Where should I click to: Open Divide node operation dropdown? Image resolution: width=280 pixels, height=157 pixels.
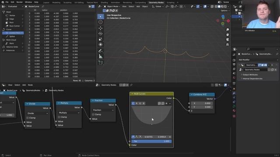pos(38,113)
